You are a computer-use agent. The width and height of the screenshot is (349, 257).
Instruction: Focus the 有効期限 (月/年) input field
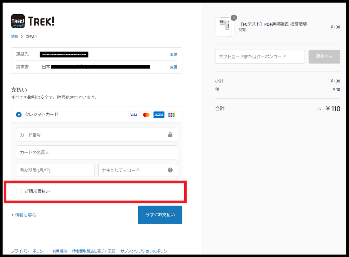click(x=55, y=170)
